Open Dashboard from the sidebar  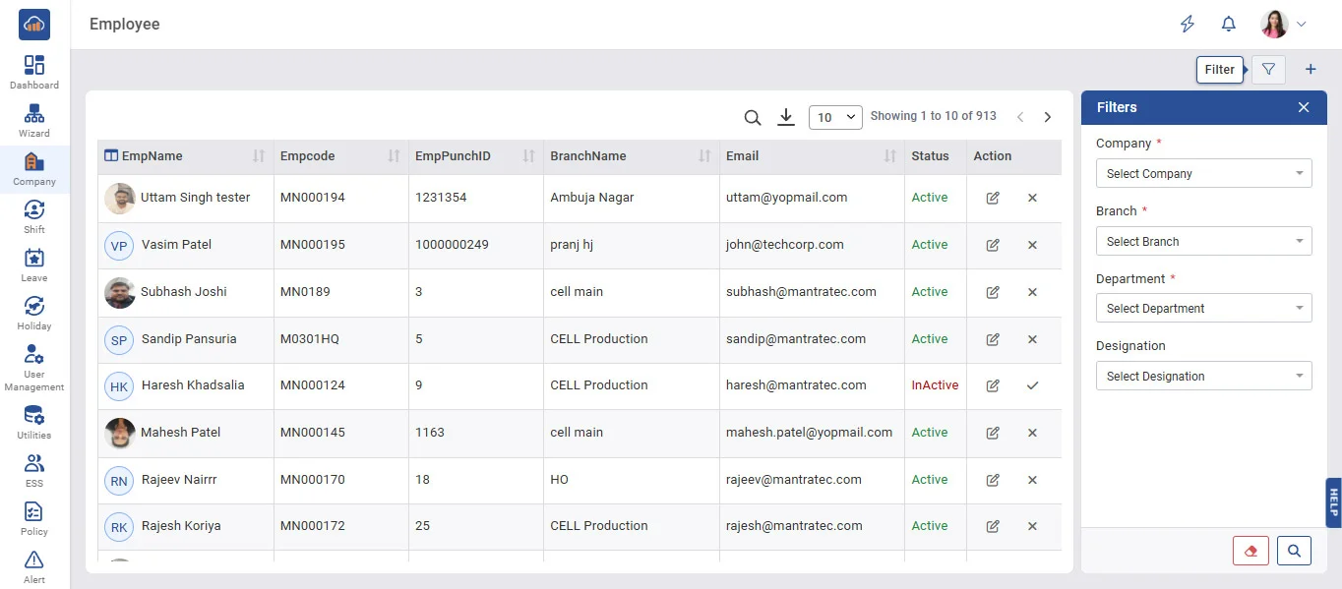(34, 72)
